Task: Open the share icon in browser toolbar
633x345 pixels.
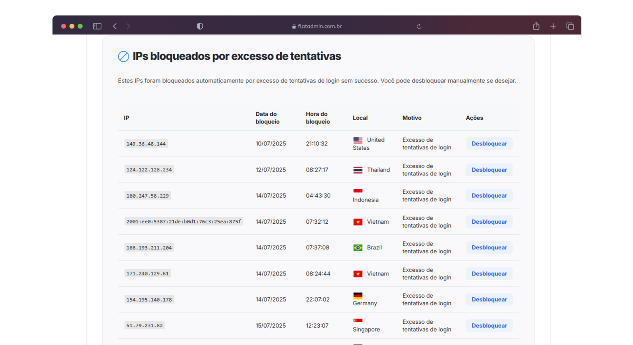Action: tap(536, 26)
